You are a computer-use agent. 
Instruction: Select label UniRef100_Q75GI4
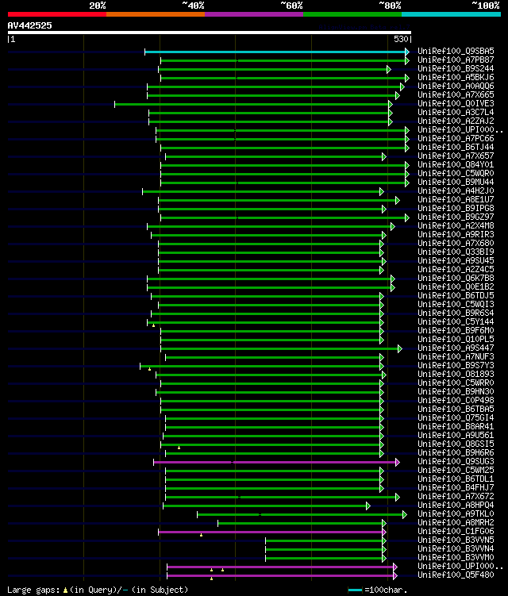(x=456, y=418)
